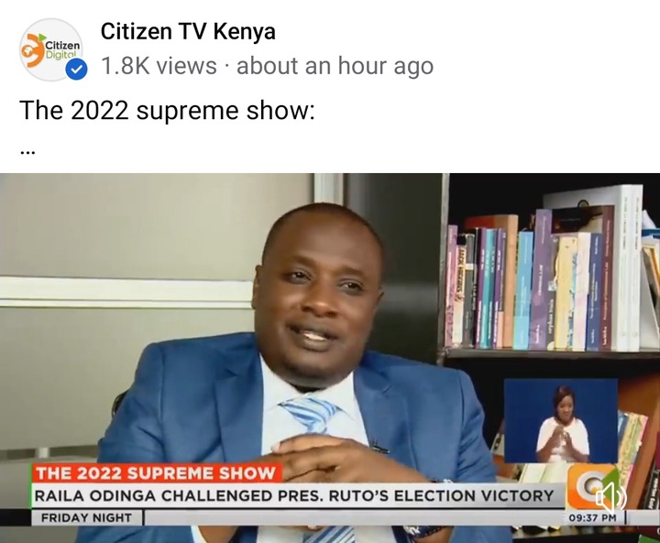Click the 'about an hour ago' timestamp
660x543 pixels.
(335, 66)
